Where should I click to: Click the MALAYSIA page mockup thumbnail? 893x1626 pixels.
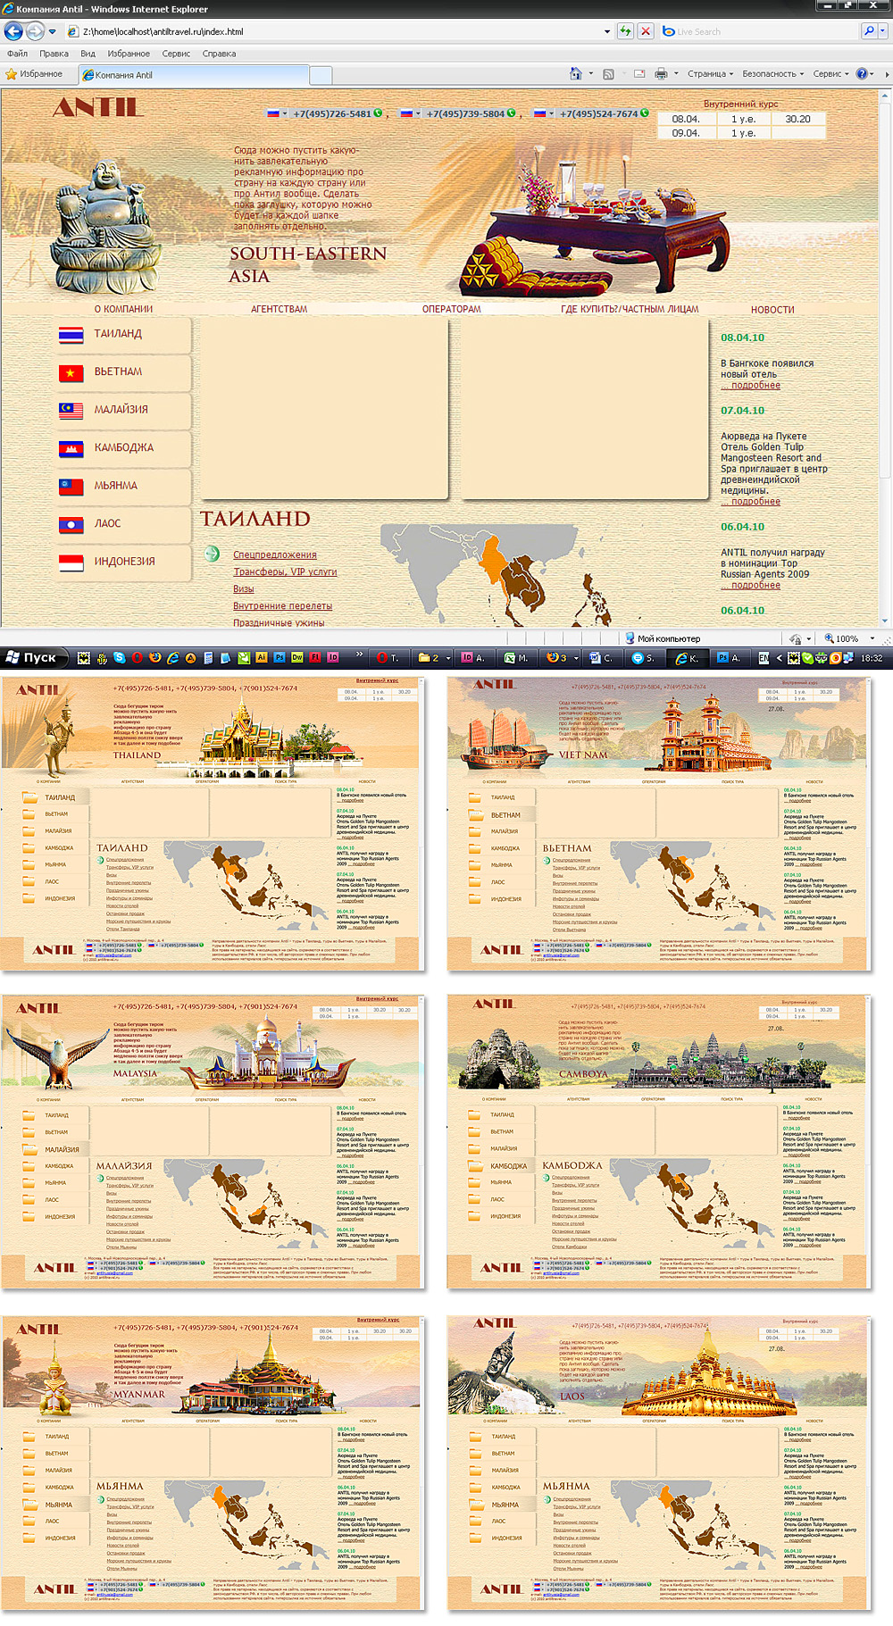(212, 1142)
